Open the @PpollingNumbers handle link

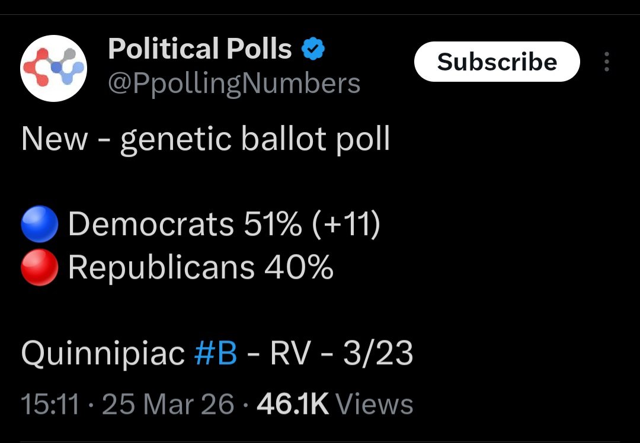[x=234, y=84]
